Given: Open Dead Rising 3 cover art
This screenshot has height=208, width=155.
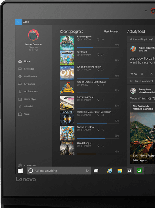Looking at the screenshot, I should pos(67,148).
